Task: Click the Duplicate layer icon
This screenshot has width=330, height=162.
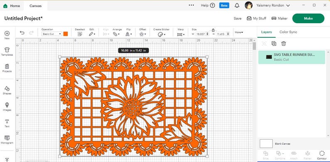Action: 273,44
